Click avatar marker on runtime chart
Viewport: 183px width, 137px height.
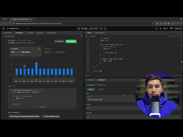(25, 66)
